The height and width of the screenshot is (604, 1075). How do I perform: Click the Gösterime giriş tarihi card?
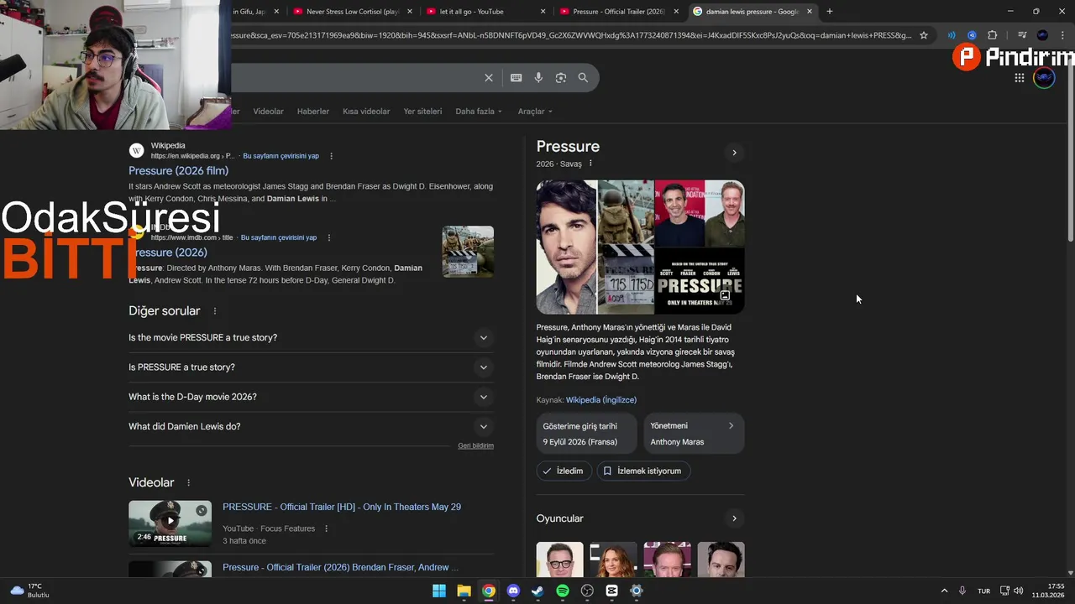tap(586, 434)
